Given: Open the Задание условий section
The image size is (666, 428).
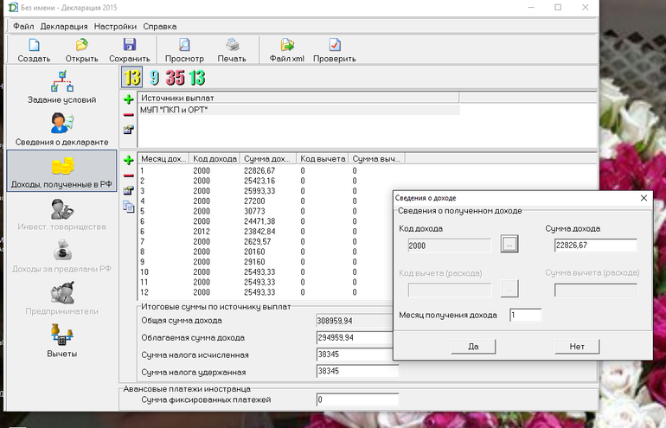Looking at the screenshot, I should click(61, 86).
